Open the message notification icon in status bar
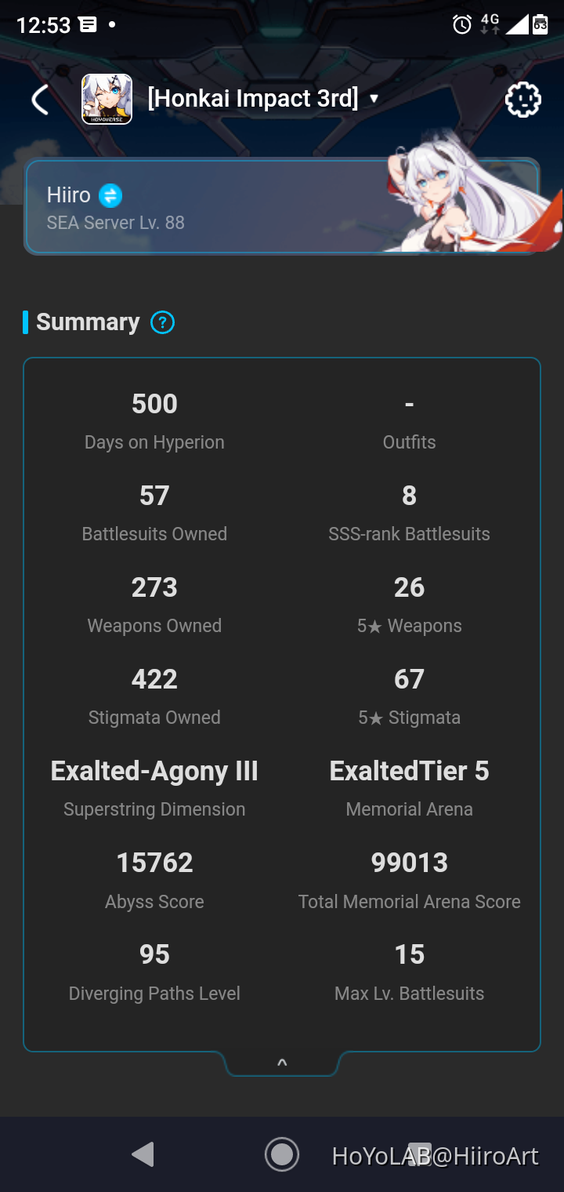The width and height of the screenshot is (564, 1192). [x=89, y=24]
